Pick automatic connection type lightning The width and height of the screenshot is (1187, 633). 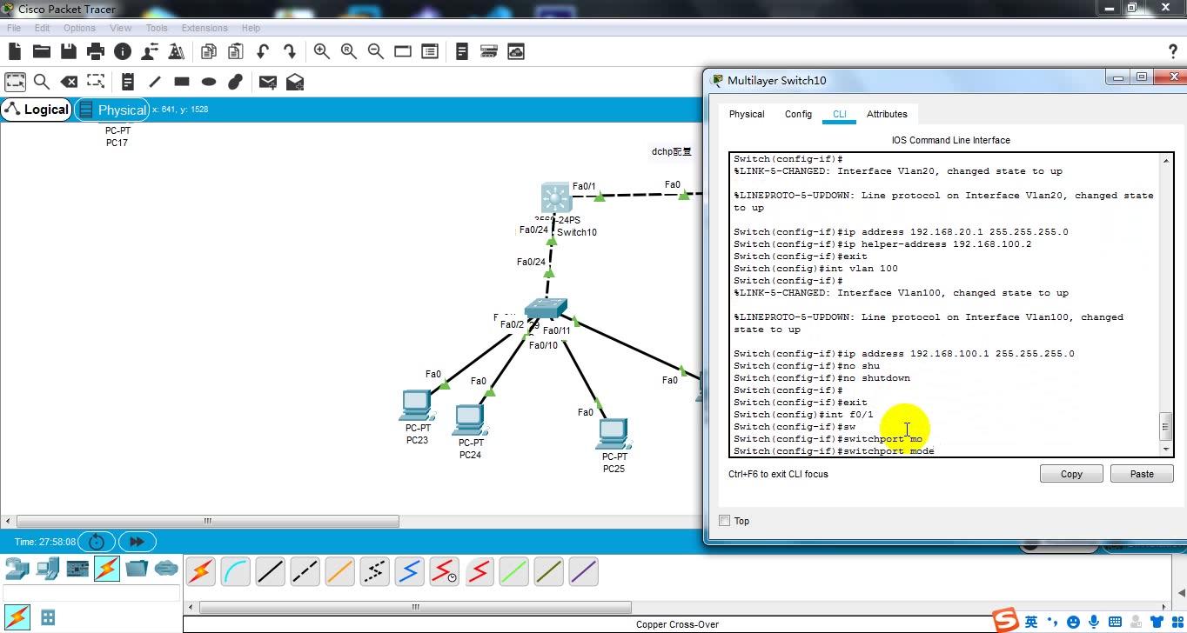point(200,571)
